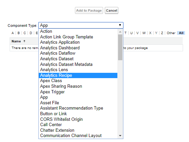Image resolution: width=189 pixels, height=142 pixels.
Task: Select Chatter Extension option
Action: 78,130
